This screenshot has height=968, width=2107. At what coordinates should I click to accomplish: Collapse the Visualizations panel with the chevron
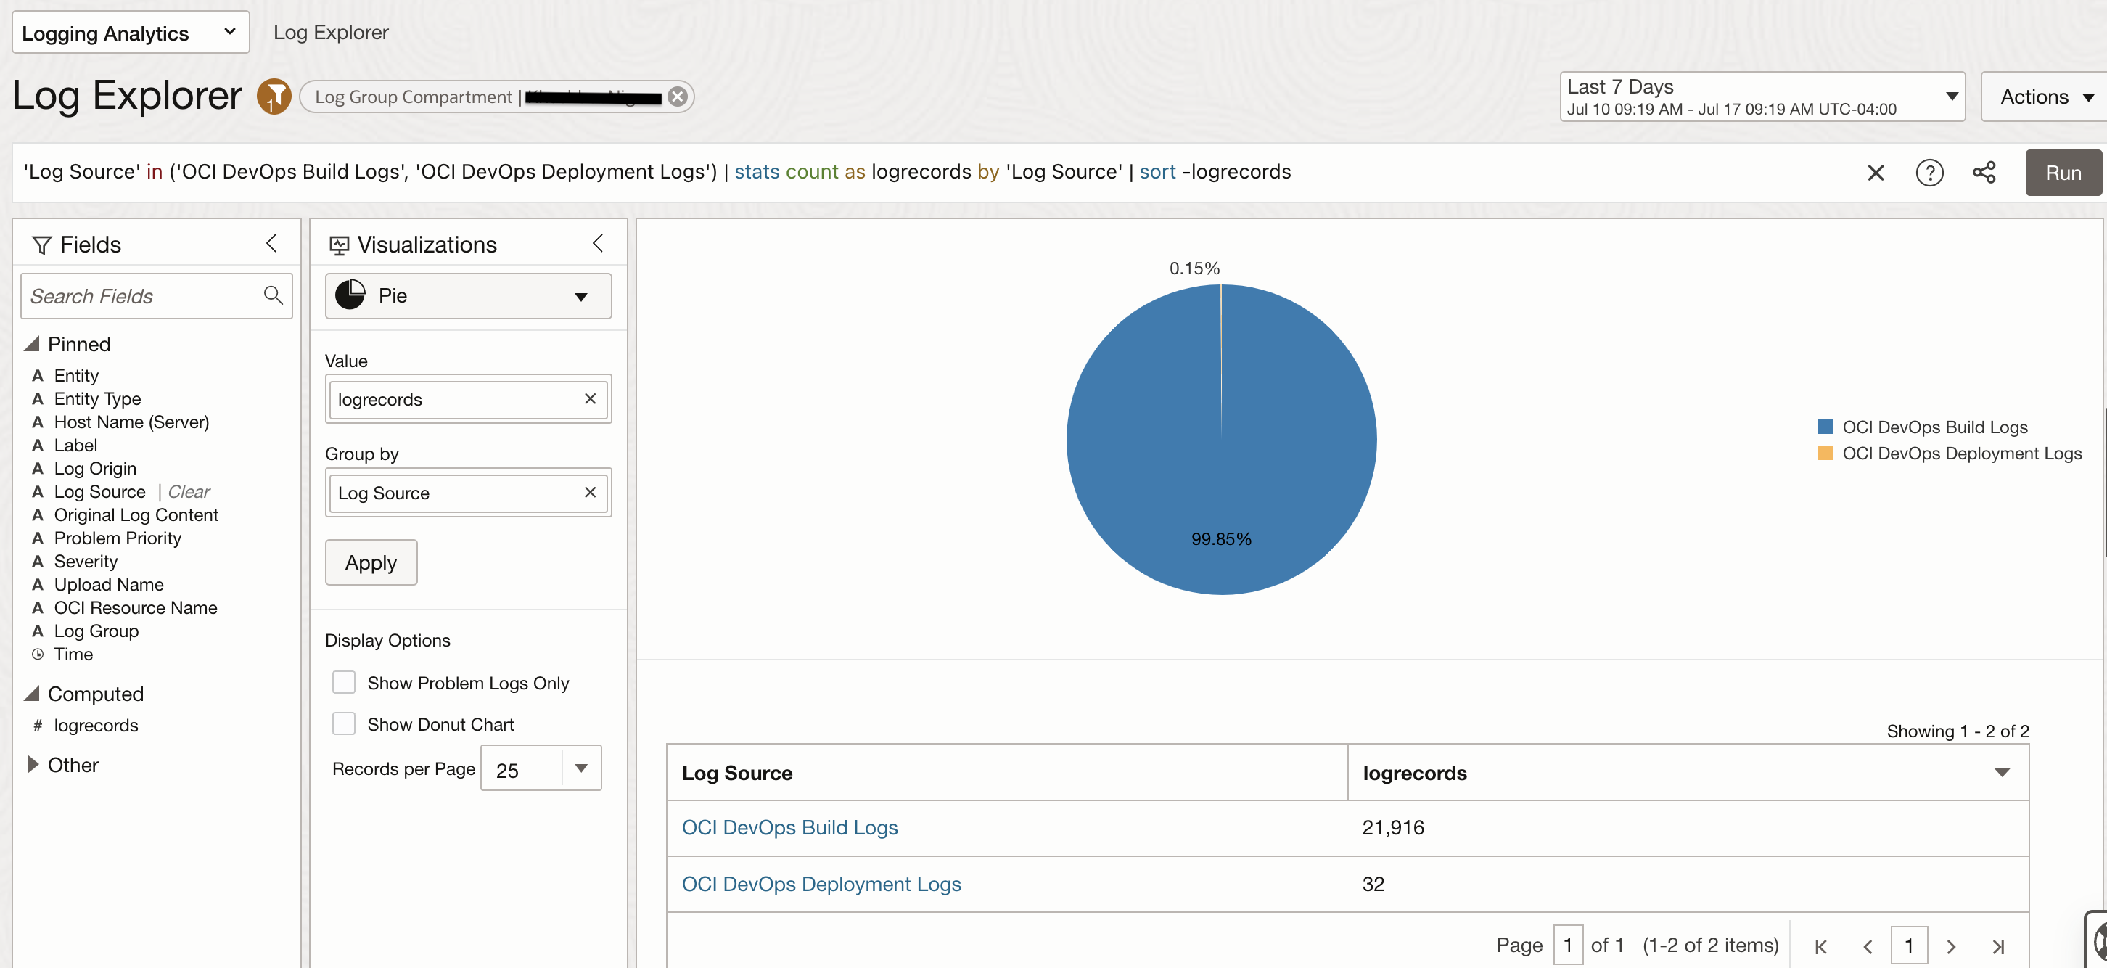(x=598, y=244)
